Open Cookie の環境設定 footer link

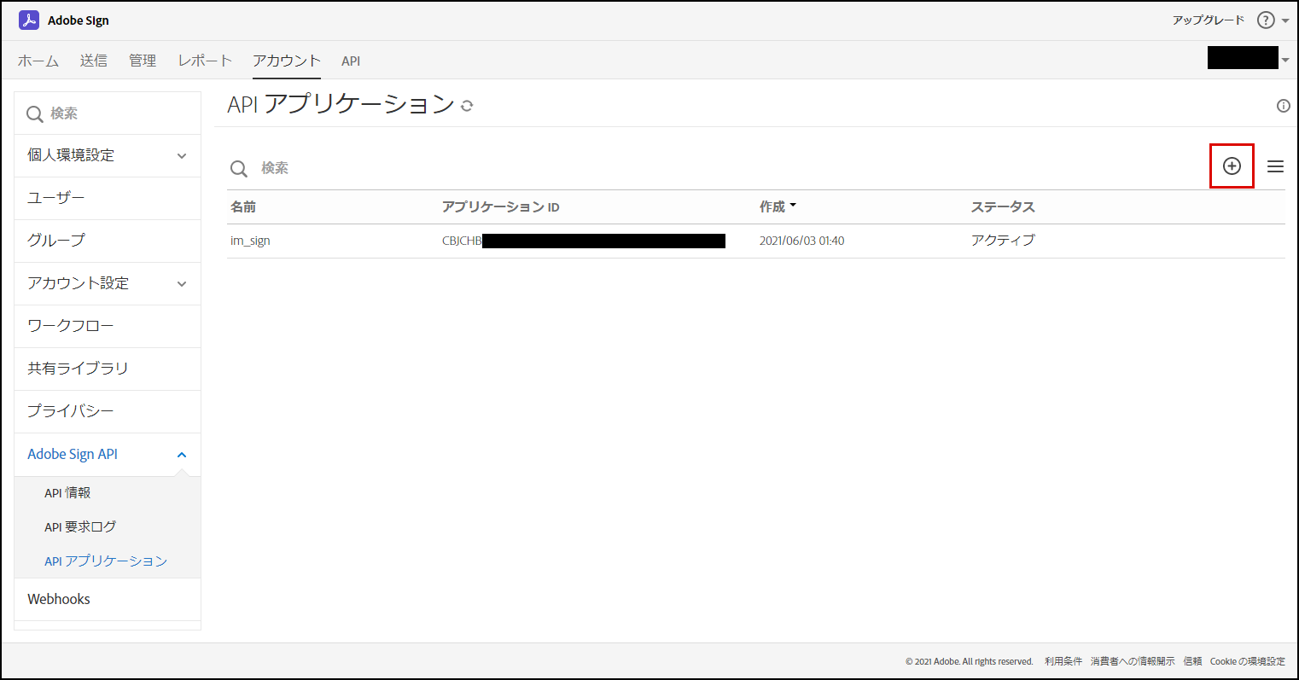pos(1248,661)
